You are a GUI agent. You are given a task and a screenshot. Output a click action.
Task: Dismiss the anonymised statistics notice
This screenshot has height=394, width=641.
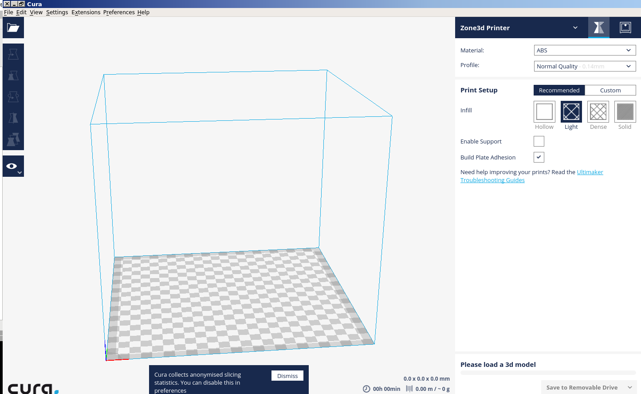click(287, 376)
